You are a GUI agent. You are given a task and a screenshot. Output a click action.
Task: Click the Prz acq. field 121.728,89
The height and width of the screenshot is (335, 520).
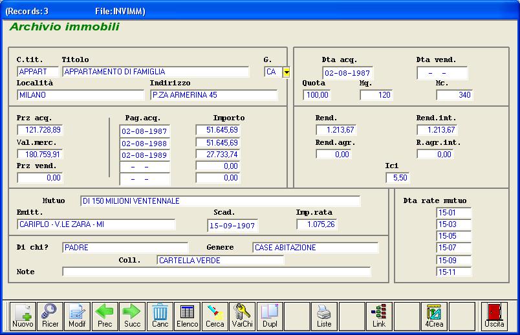[x=40, y=130]
